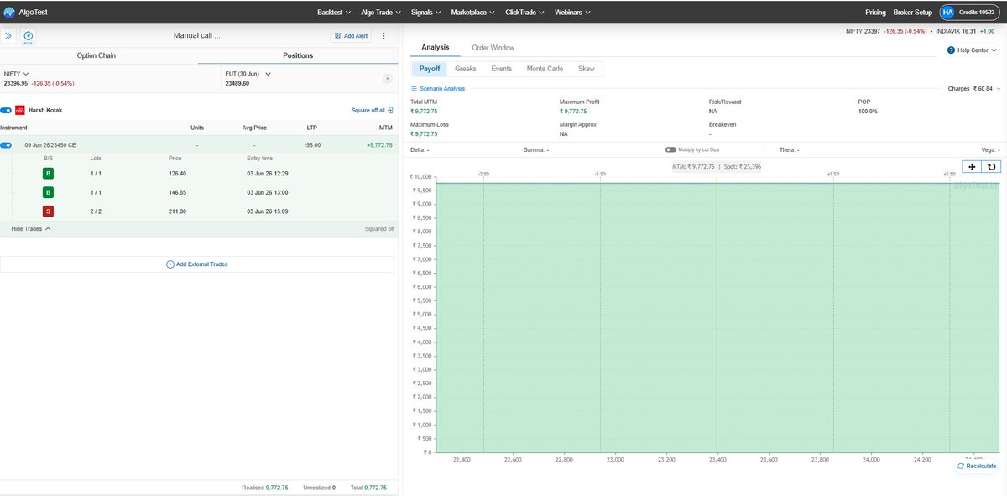Open the ClickTrade dropdown menu
The height and width of the screenshot is (496, 1007).
click(525, 13)
